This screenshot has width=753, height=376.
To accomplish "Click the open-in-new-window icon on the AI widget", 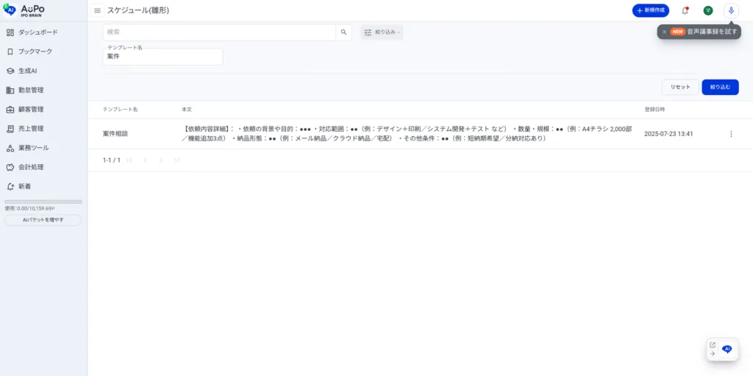I will pos(713,345).
